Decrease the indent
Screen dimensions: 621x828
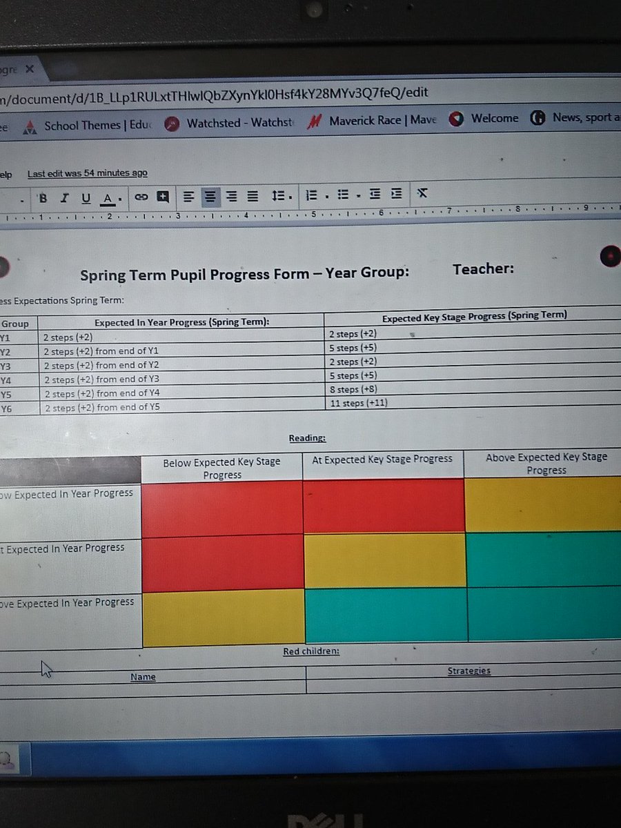pos(375,195)
